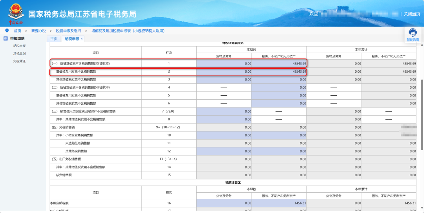The height and width of the screenshot is (213, 424).
Task: Click the 申报缴纳 sidebar heading
Action: (17, 39)
